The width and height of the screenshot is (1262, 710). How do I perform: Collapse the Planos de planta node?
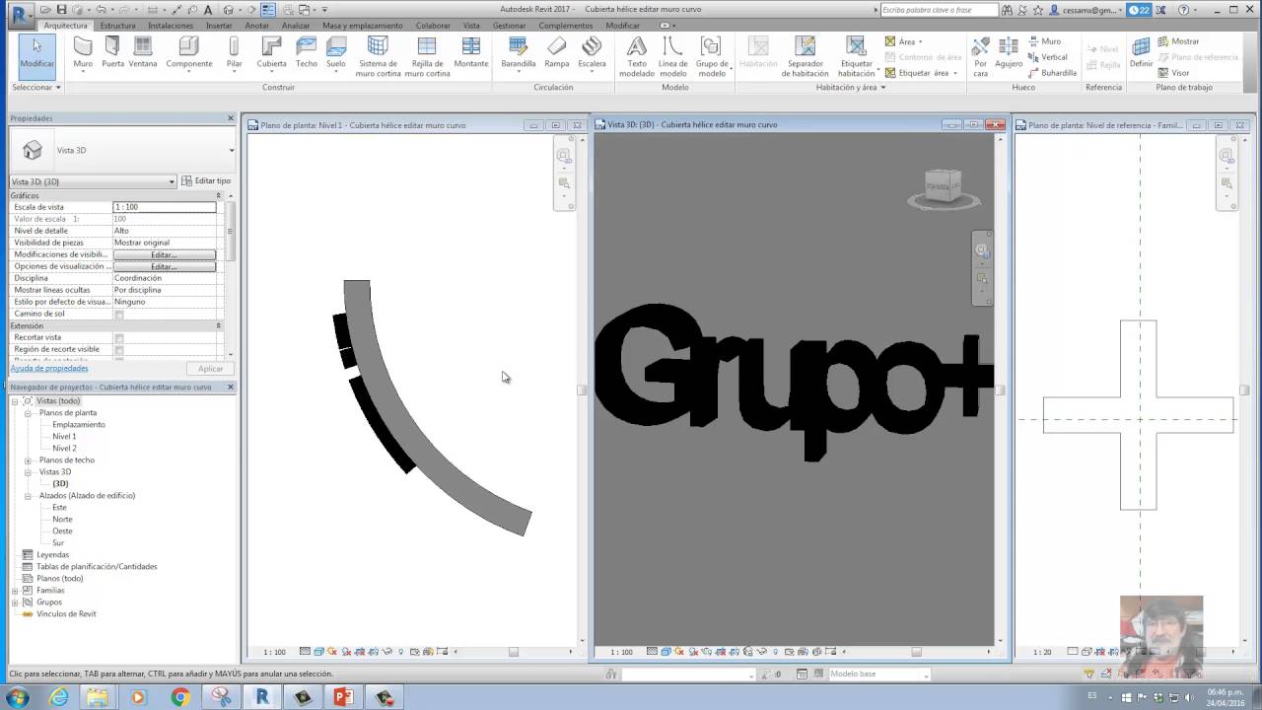28,413
